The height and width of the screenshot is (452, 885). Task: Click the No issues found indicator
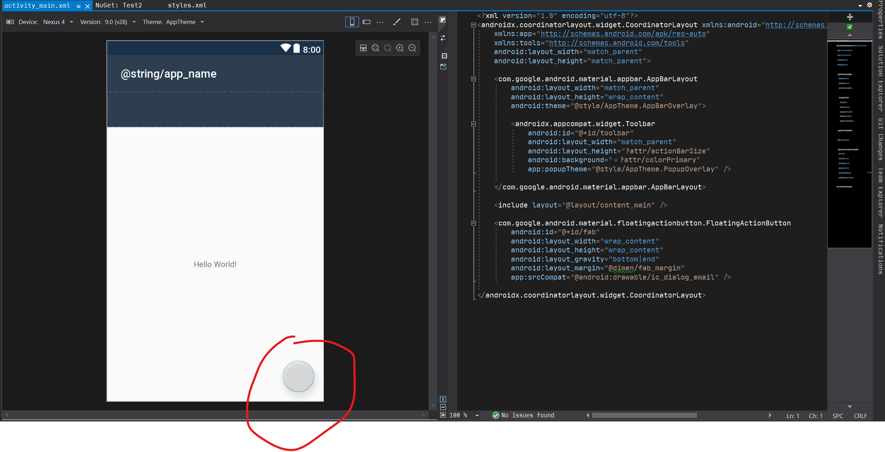(x=524, y=415)
